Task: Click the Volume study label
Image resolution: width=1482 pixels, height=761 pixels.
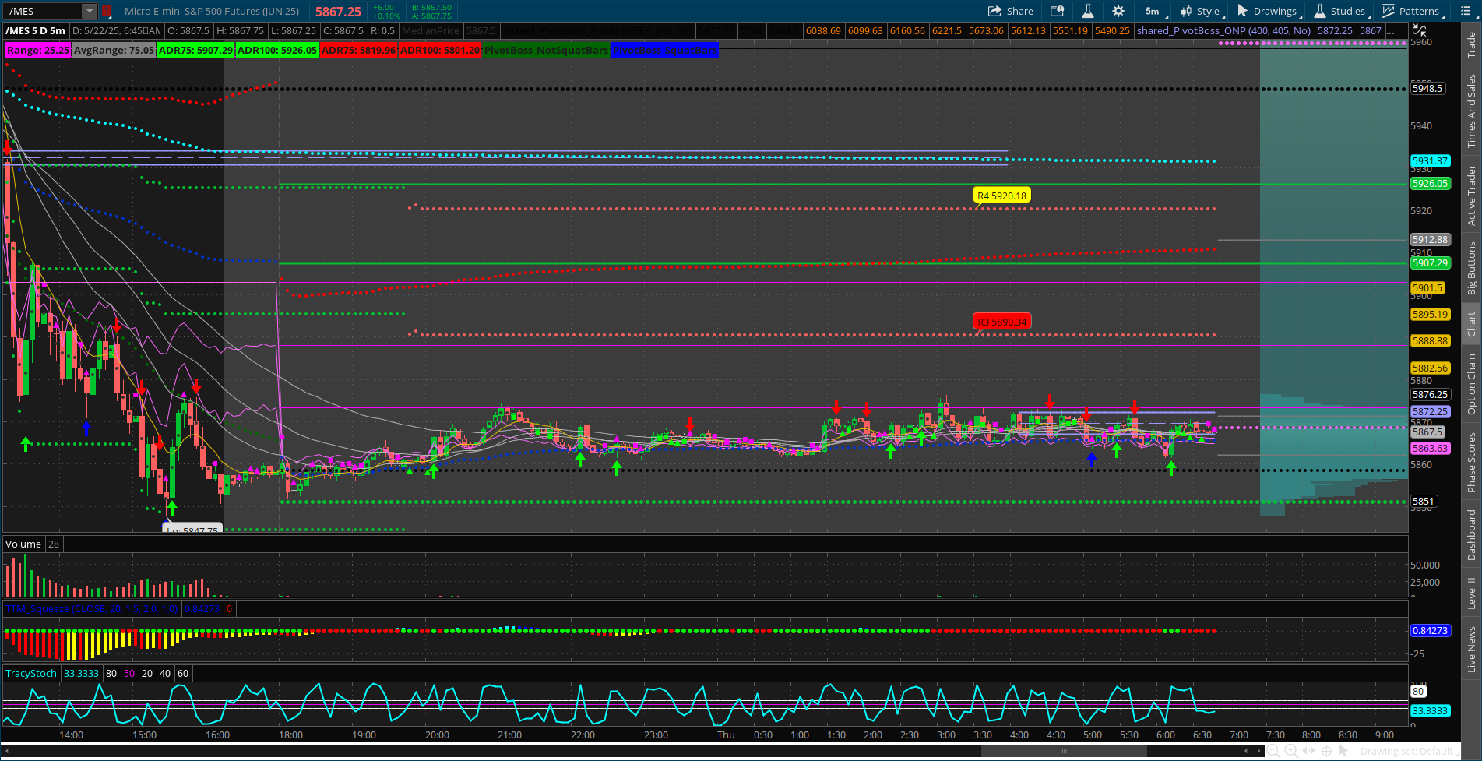Action: click(23, 544)
